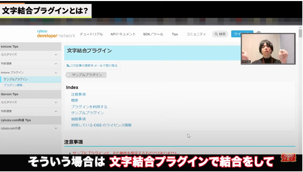This screenshot has height=172, width=303.
Task: Select サンプルプラグイン in the sidebar
Action: 31,79
